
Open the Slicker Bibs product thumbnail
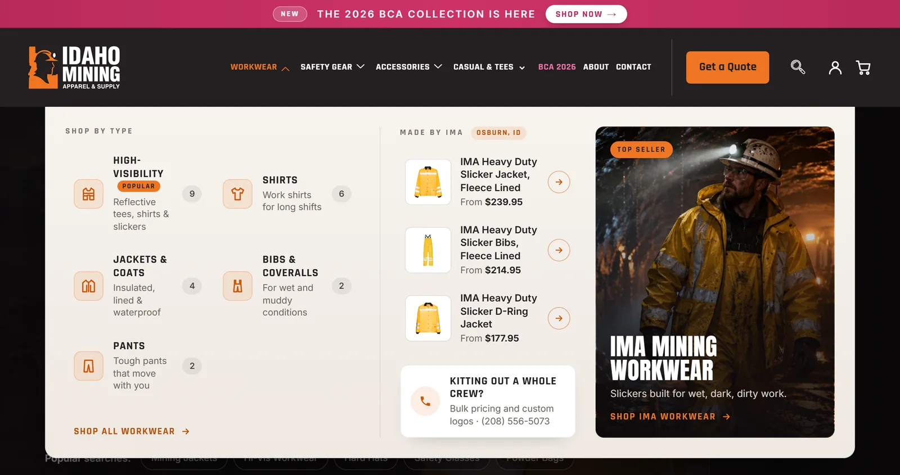pos(428,250)
